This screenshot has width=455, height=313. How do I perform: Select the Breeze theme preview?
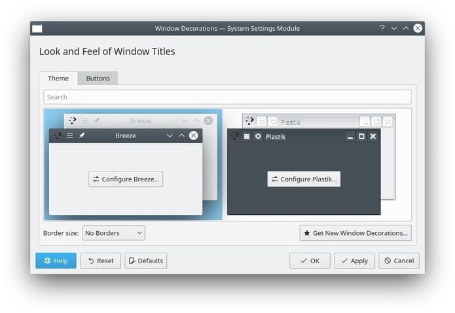[x=133, y=164]
